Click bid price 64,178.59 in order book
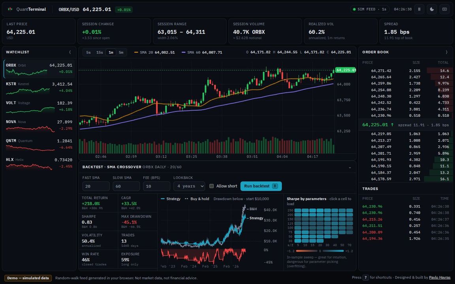 pos(381,179)
